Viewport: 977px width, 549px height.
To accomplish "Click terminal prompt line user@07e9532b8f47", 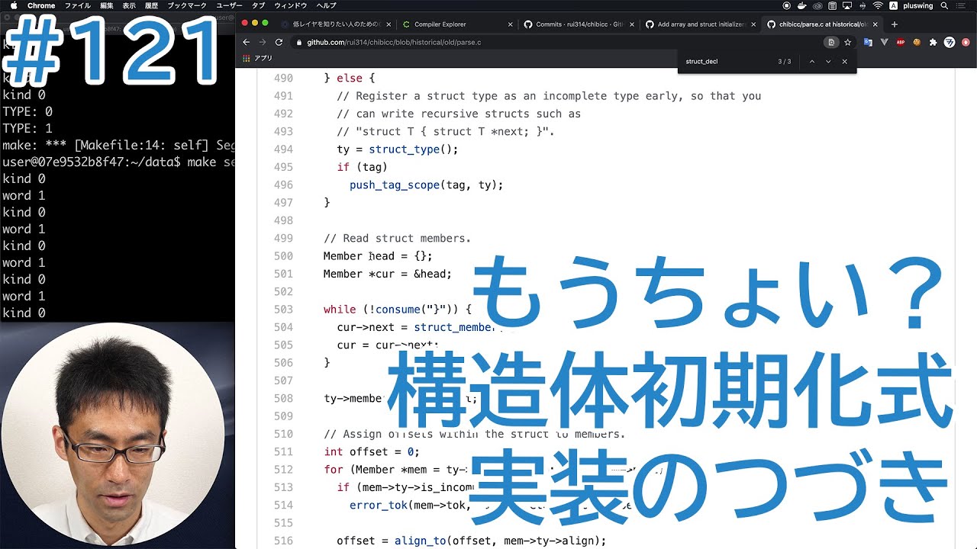I will (118, 162).
